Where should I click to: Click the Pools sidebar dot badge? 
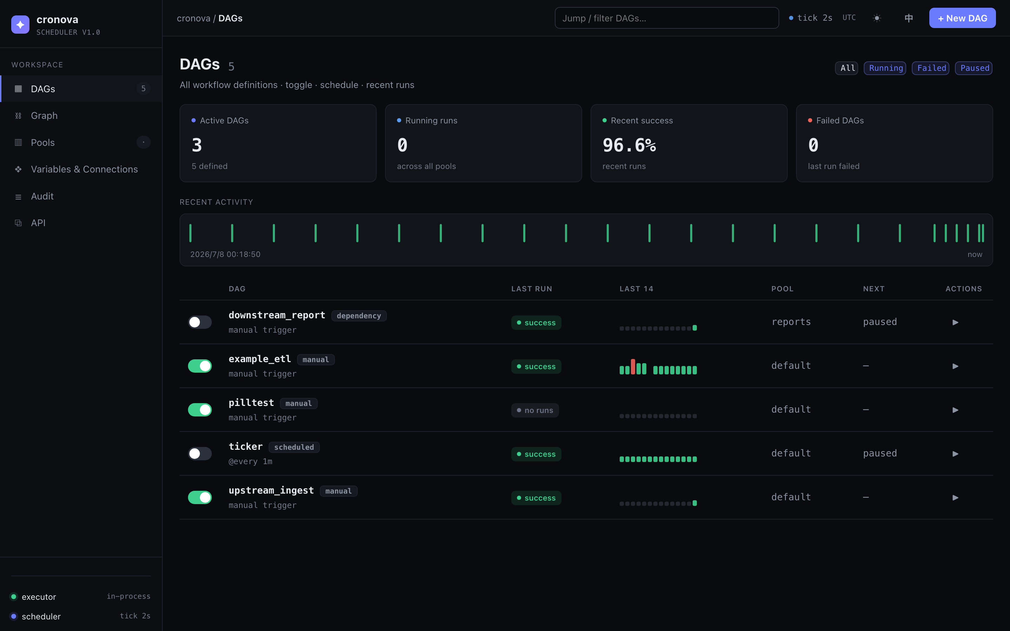143,142
